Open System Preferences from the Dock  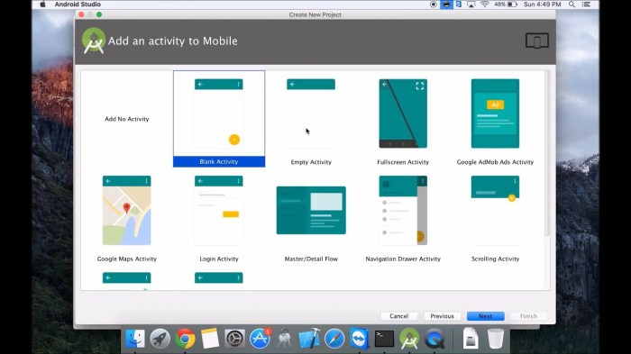pos(234,339)
